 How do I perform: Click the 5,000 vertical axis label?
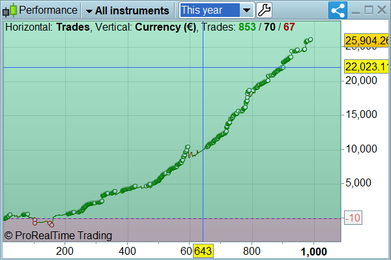tap(358, 182)
